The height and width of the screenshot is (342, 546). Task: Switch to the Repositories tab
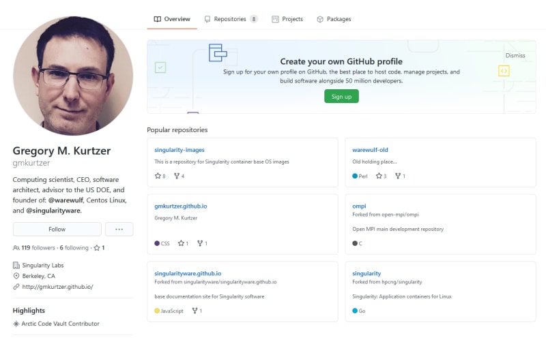(230, 19)
